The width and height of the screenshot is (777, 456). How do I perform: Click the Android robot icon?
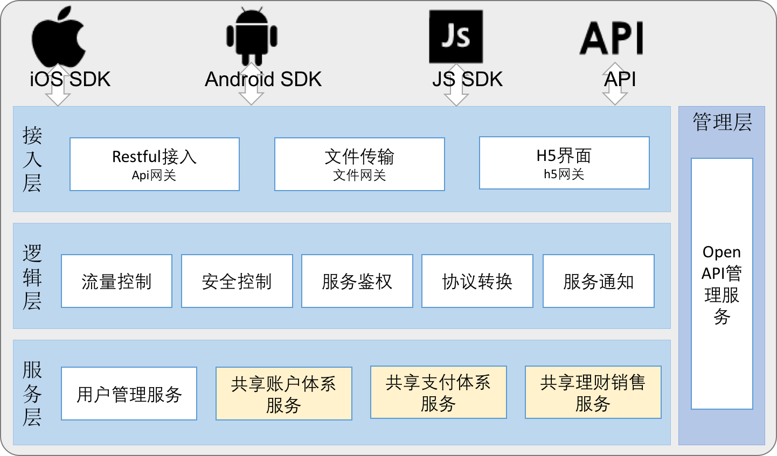click(252, 37)
